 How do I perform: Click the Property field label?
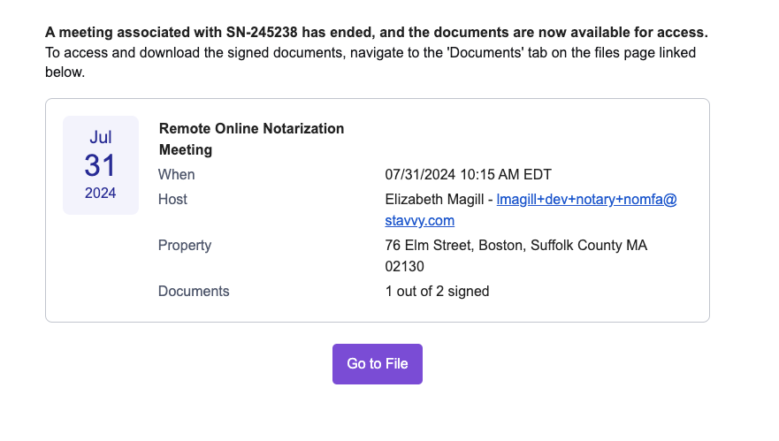[x=185, y=246]
